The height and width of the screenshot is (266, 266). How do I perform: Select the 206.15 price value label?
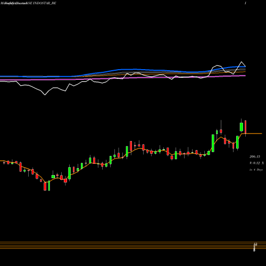pos(255,156)
